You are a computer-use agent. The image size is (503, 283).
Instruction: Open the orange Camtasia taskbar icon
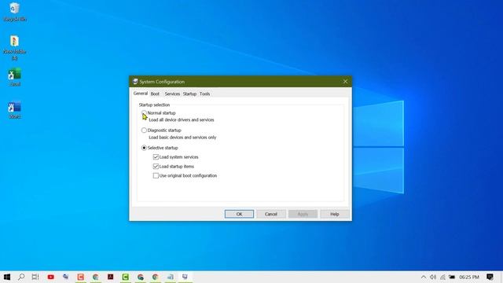pos(80,277)
